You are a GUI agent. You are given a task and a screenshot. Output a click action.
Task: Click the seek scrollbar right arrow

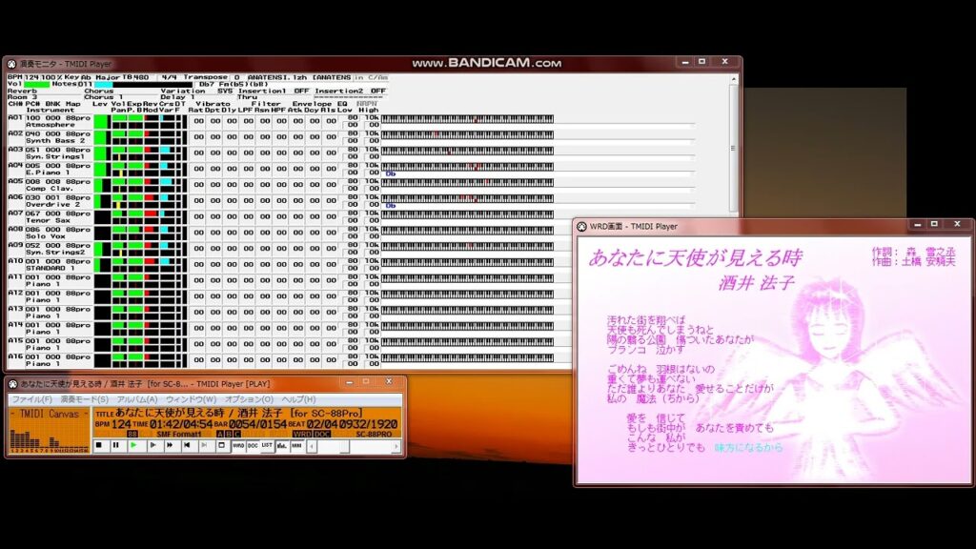pyautogui.click(x=396, y=445)
